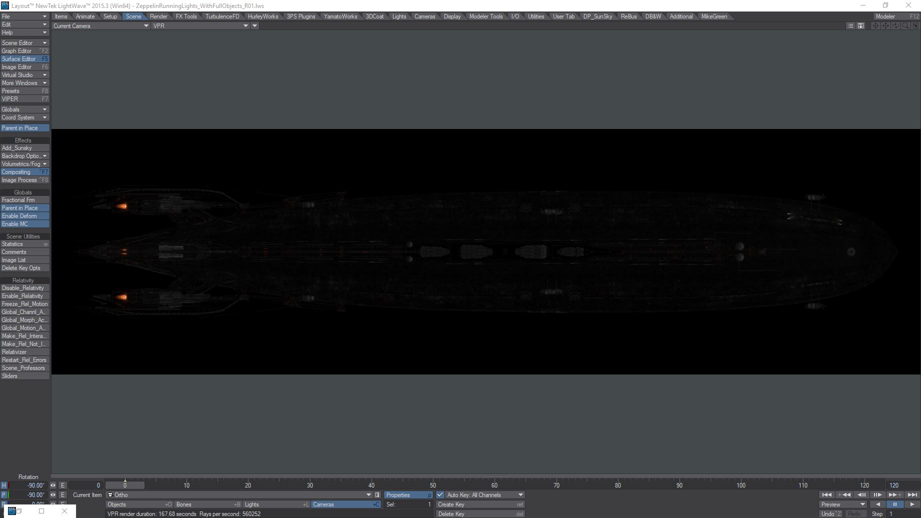Click the viewport rotate icon
The image size is (921, 518).
coord(895,26)
